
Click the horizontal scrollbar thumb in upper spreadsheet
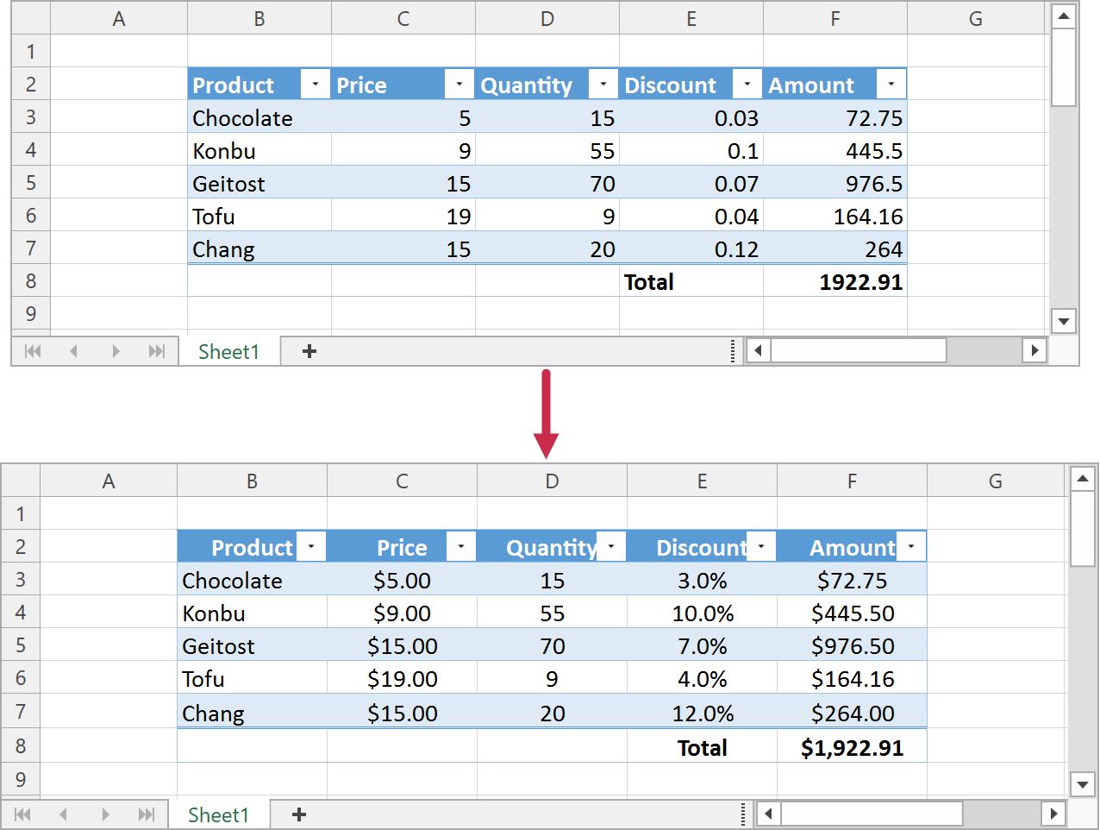point(858,350)
